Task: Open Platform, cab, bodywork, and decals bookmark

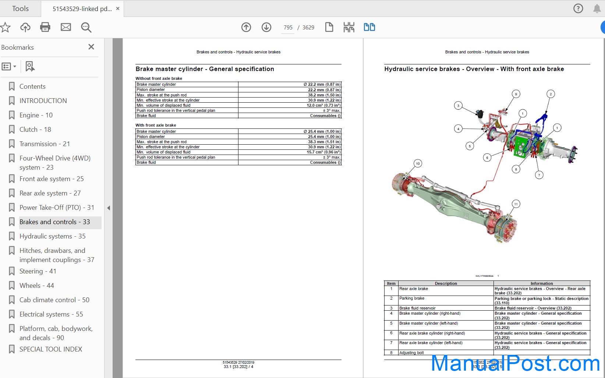Action: [56, 333]
